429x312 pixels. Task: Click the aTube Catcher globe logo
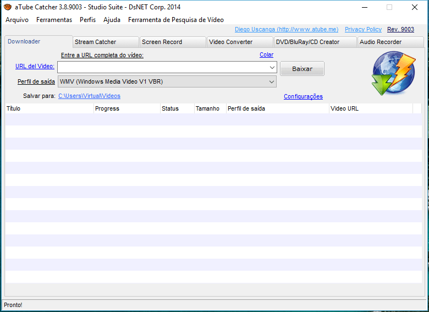coord(393,74)
